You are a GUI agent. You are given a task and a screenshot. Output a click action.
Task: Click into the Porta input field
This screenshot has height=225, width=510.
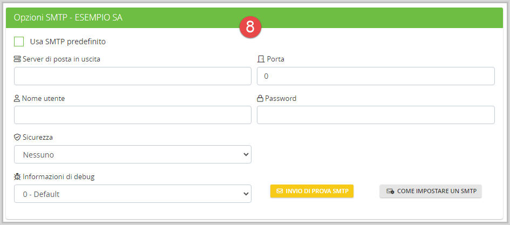376,76
